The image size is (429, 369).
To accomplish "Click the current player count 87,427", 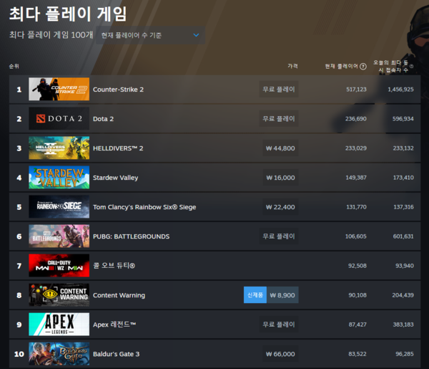I will tap(357, 325).
